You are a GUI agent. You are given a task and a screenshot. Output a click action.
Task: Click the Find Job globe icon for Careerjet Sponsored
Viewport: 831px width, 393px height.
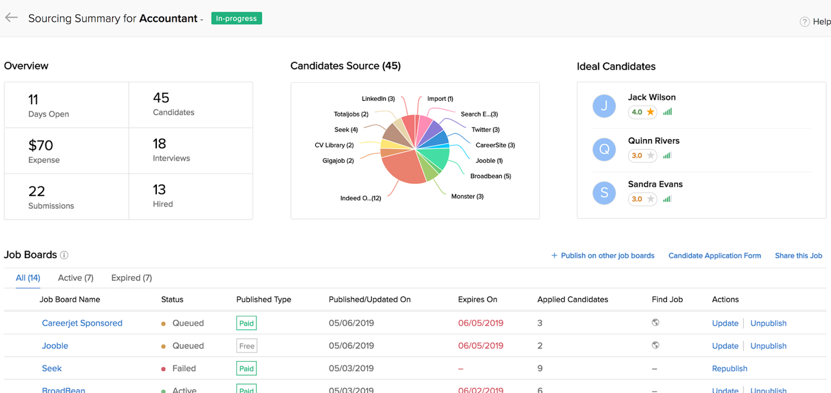click(x=655, y=323)
